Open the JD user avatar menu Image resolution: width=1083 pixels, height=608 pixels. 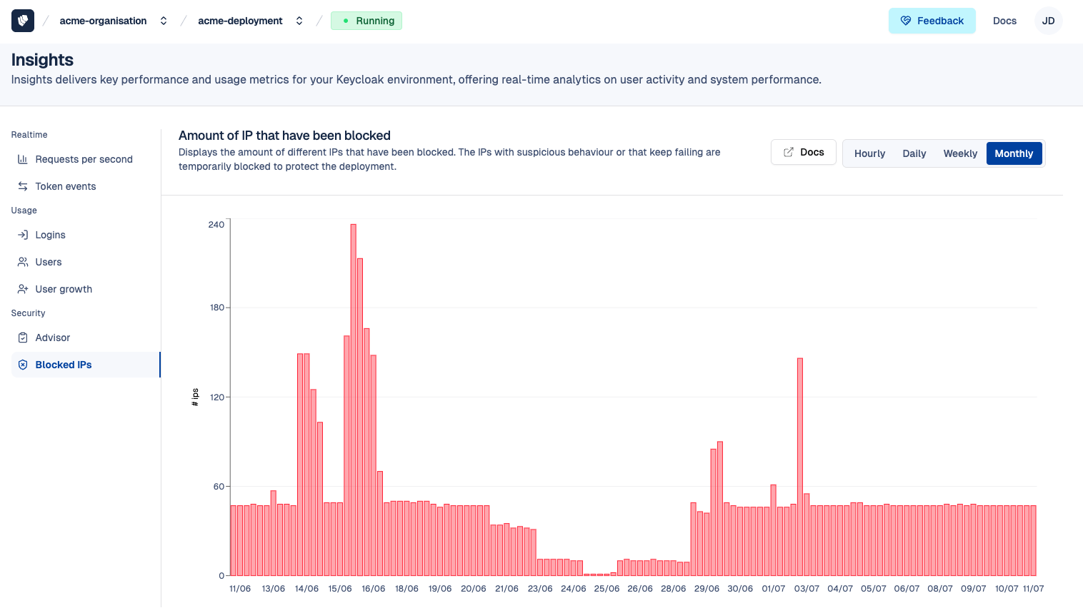coord(1048,21)
